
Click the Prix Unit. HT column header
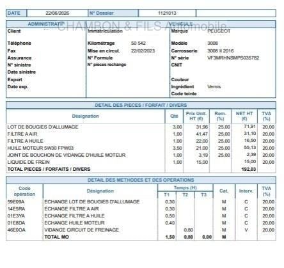click(x=196, y=116)
